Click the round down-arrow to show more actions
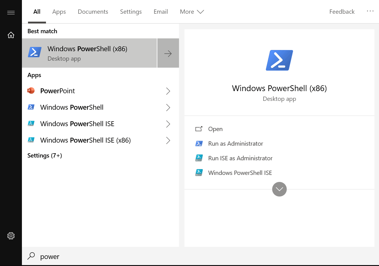The image size is (379, 266). [x=279, y=189]
